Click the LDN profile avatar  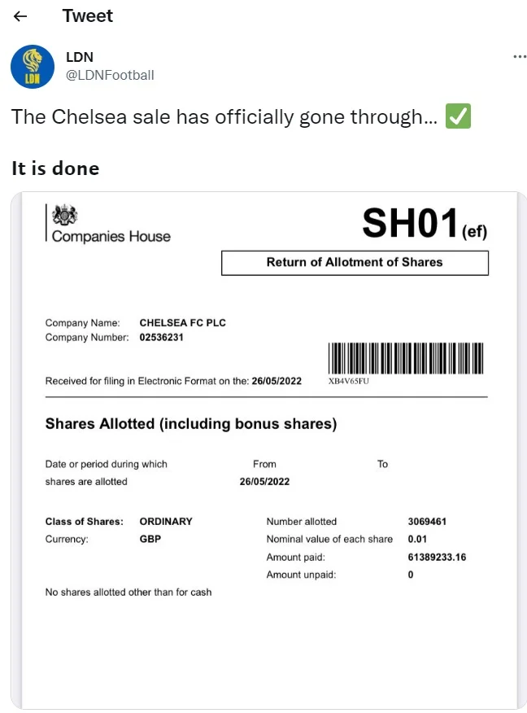[32, 67]
